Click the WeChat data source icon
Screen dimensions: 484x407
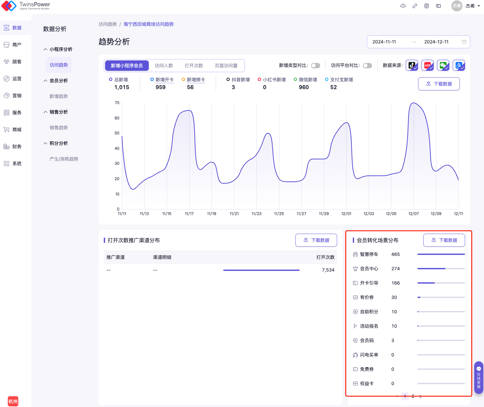point(443,65)
